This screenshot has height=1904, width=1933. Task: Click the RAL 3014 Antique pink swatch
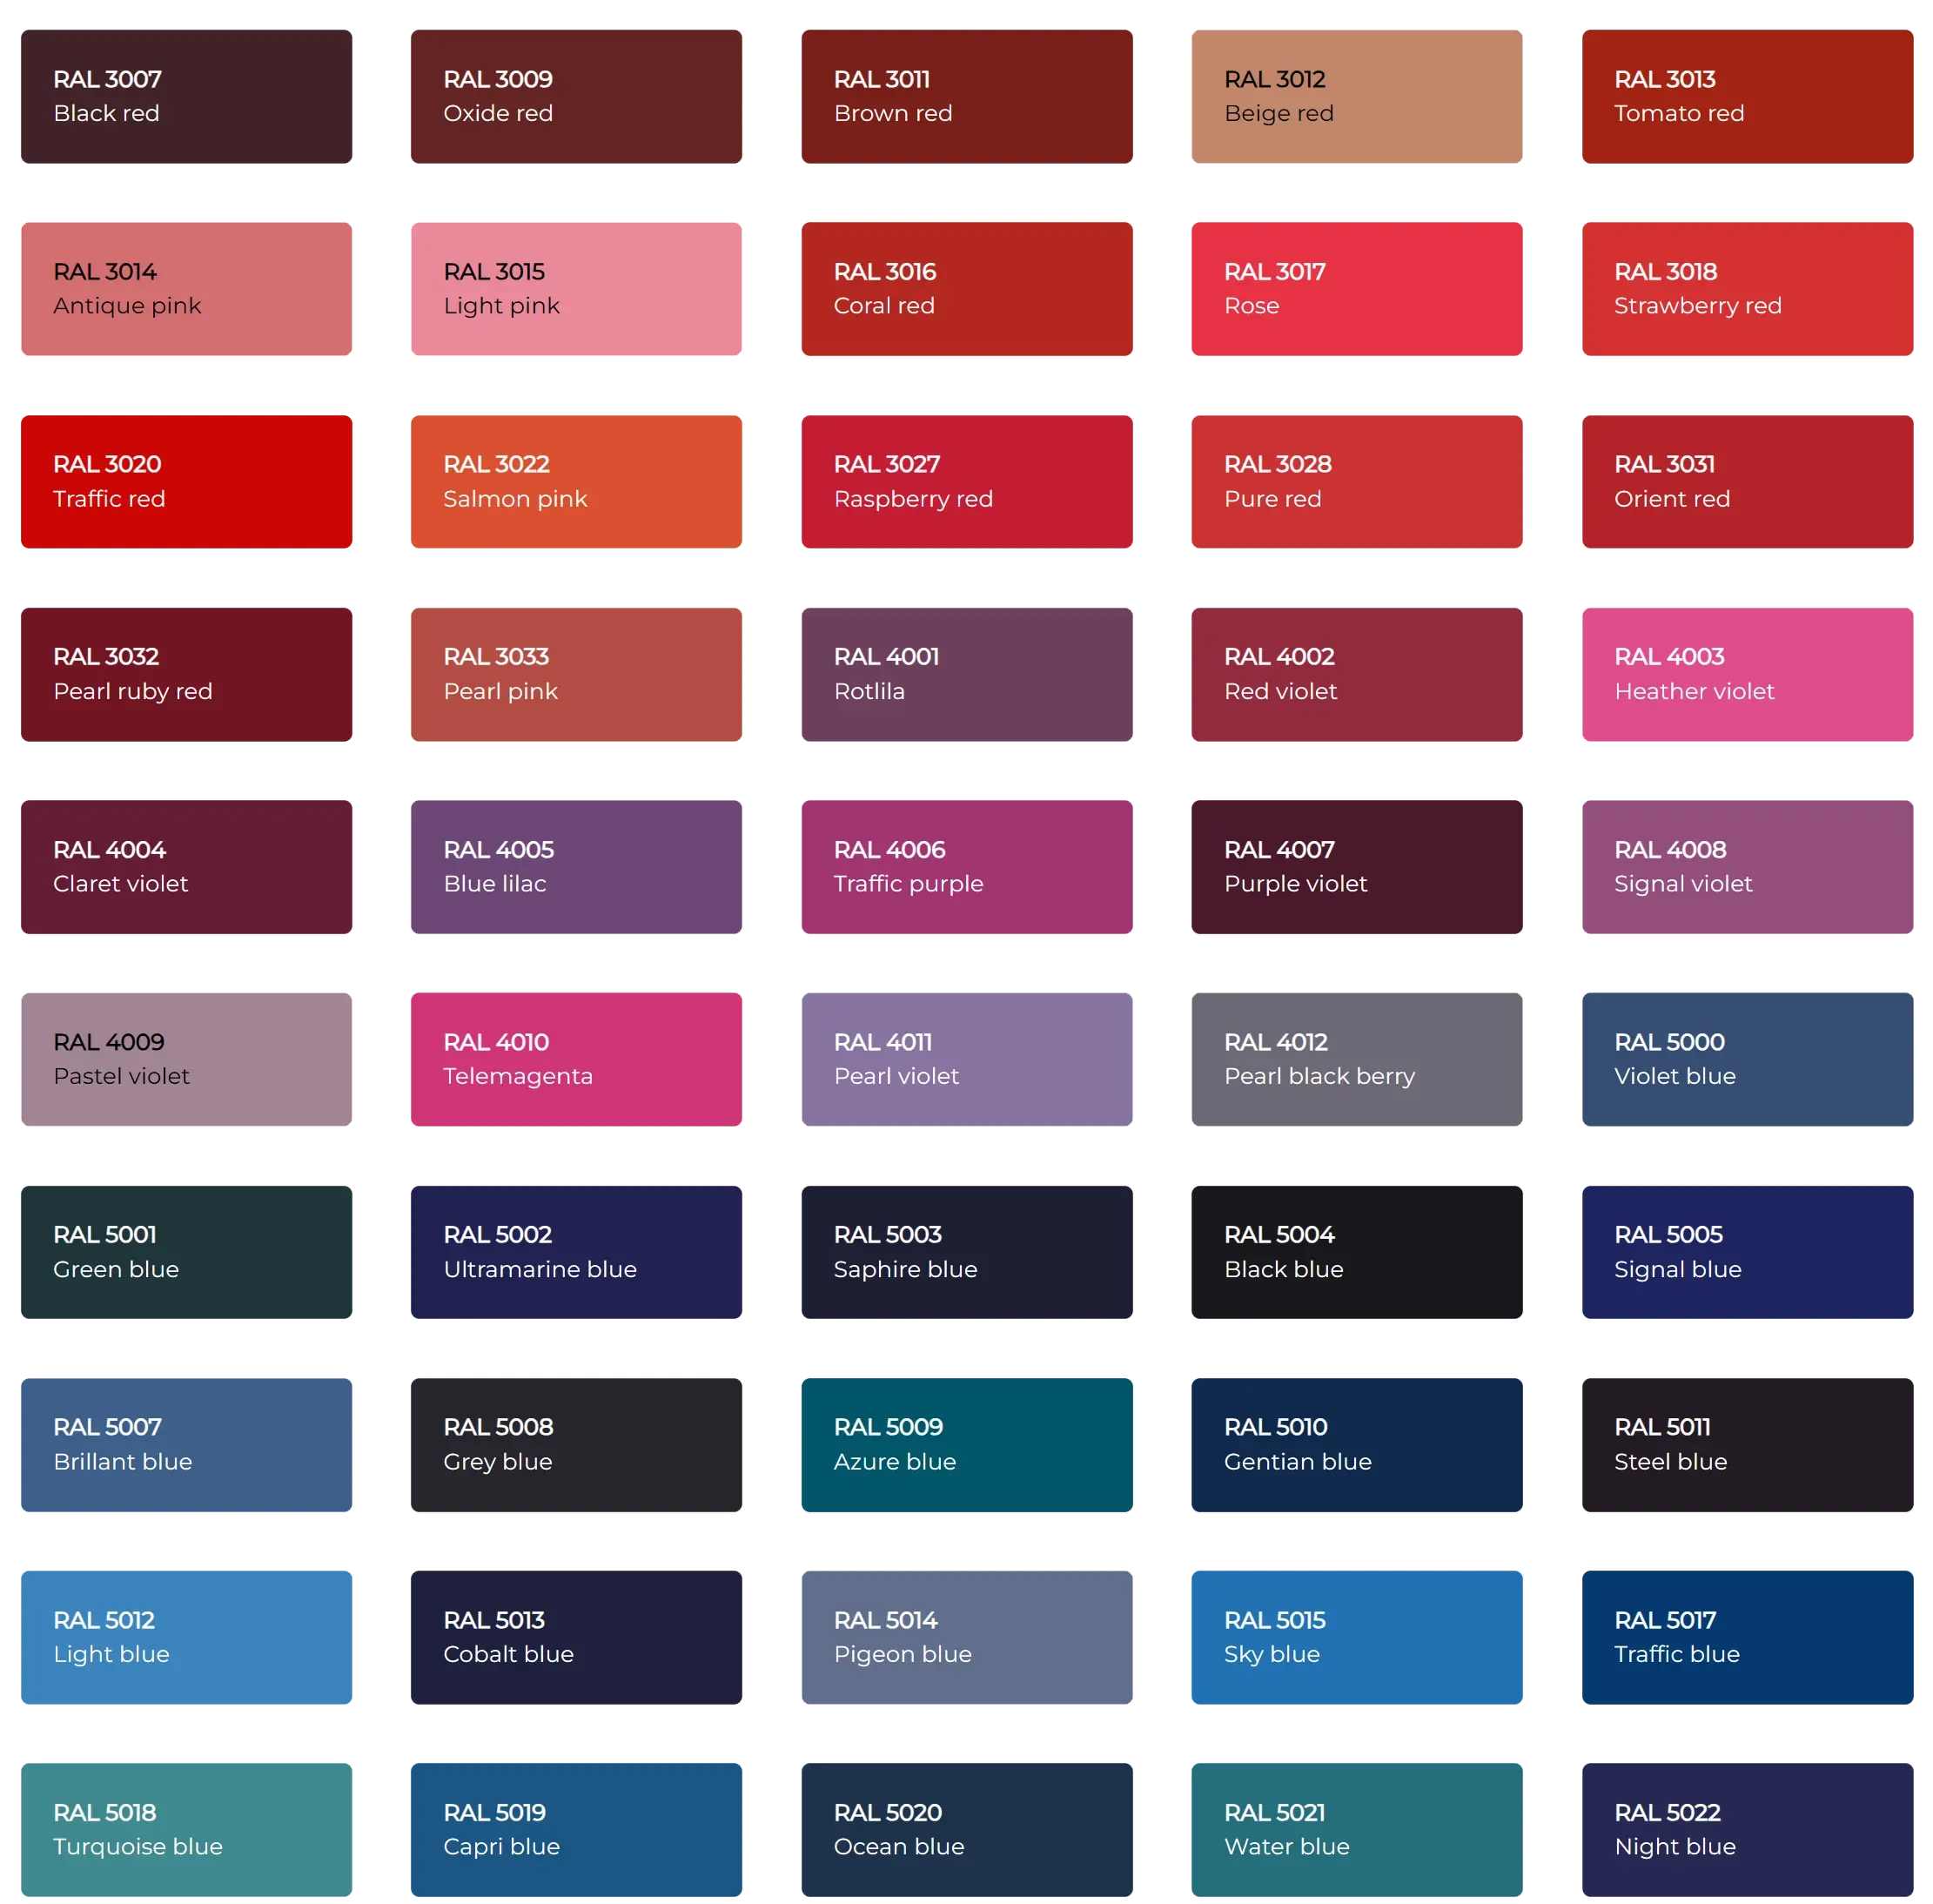tap(186, 289)
